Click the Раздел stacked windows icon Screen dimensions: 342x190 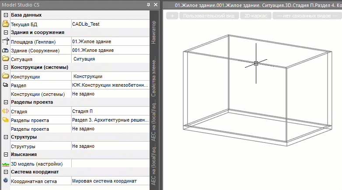(x=6, y=85)
